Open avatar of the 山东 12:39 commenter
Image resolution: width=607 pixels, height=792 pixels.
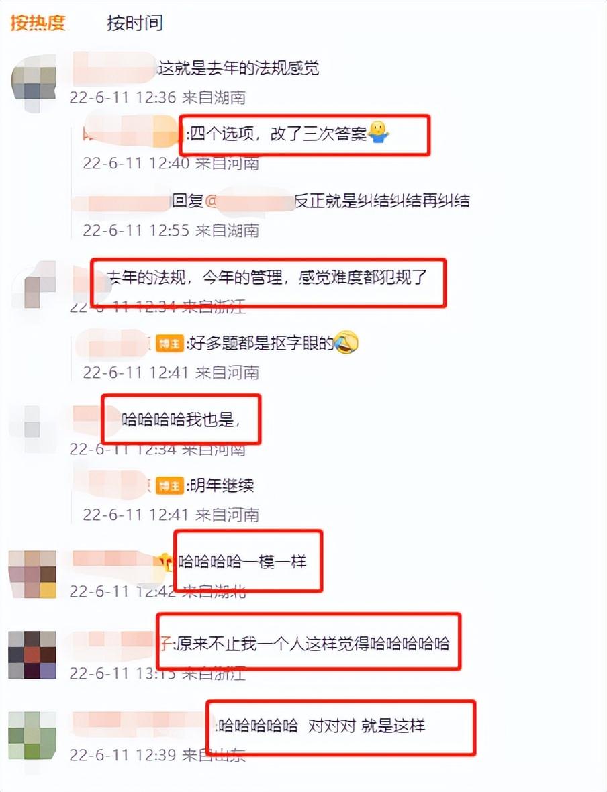pyautogui.click(x=32, y=736)
